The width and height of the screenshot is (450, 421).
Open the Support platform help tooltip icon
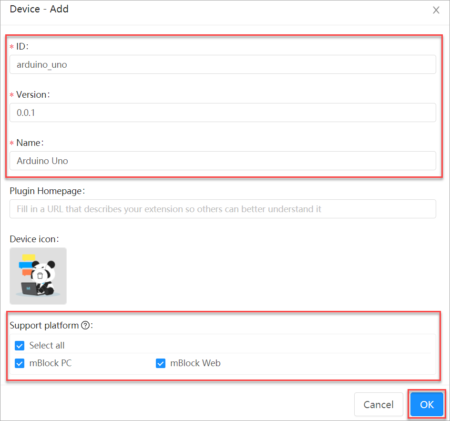tap(85, 326)
